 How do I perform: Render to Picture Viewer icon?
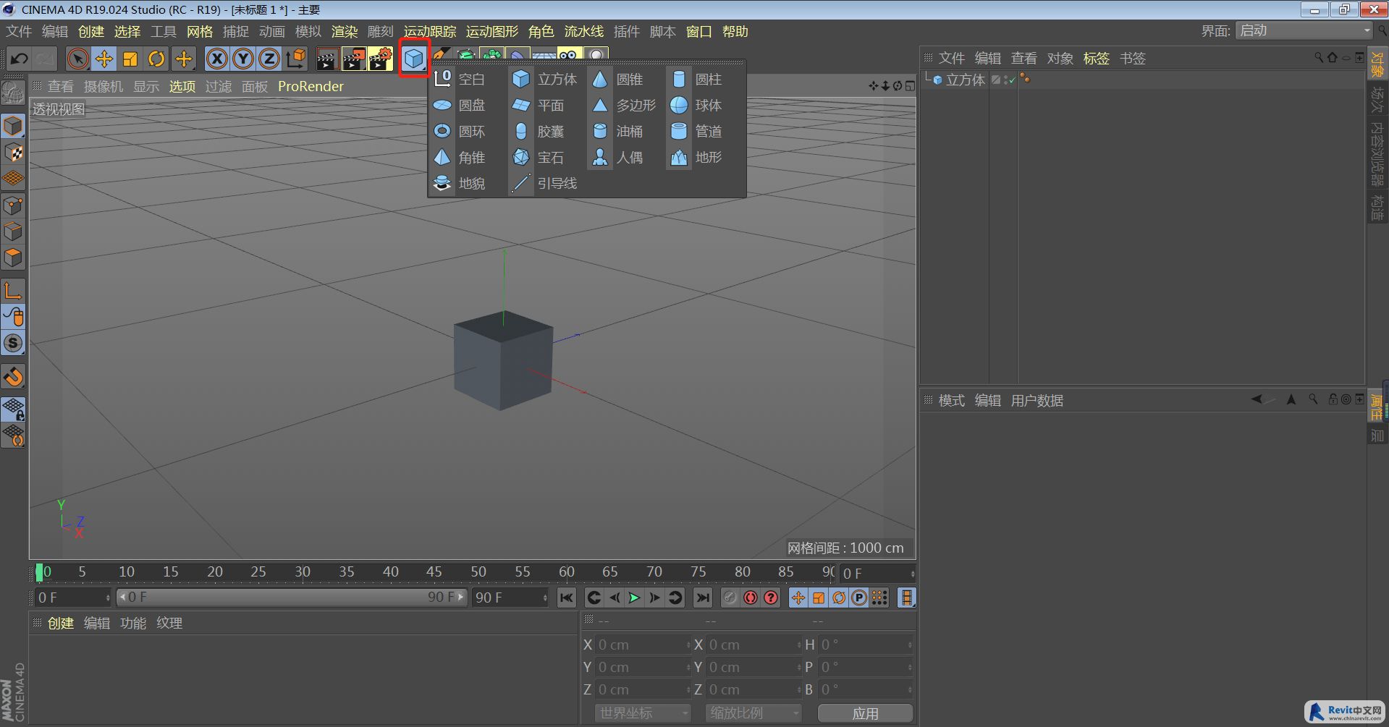354,59
